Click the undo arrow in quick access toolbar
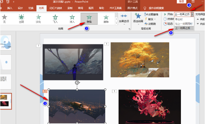This screenshot has height=124, width=205. 2,2
